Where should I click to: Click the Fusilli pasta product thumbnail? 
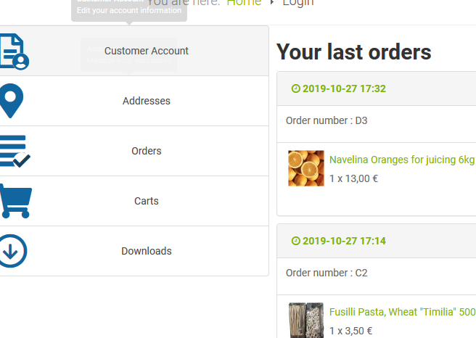pyautogui.click(x=306, y=320)
